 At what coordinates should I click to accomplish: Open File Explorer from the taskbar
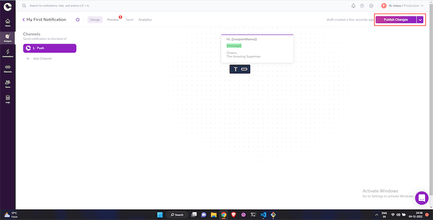tap(213, 215)
